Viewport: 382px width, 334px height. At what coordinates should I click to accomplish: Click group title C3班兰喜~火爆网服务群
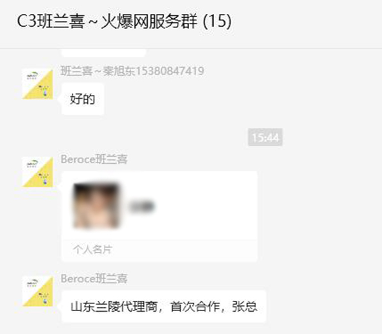(x=107, y=21)
